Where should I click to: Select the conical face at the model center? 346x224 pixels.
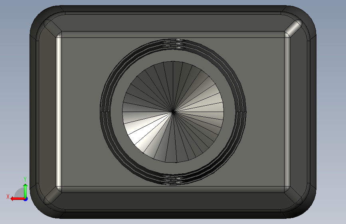tap(173, 112)
